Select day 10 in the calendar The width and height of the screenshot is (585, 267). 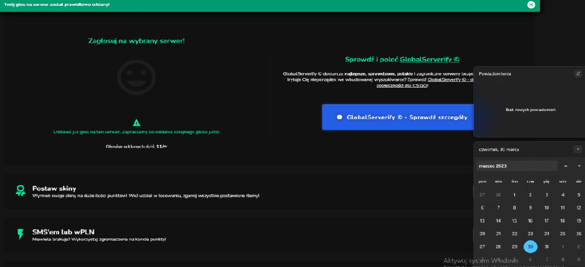click(546, 208)
